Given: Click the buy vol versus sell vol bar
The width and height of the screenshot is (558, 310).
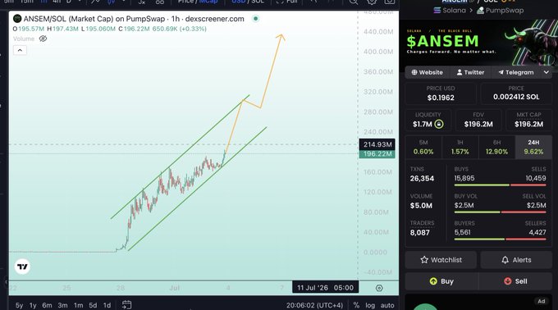Looking at the screenshot, I should pyautogui.click(x=500, y=212).
